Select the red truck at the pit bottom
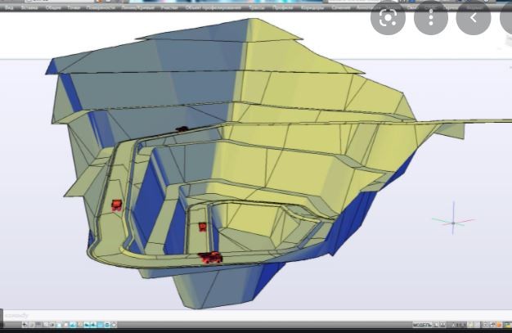This screenshot has height=333, width=512. tap(211, 258)
